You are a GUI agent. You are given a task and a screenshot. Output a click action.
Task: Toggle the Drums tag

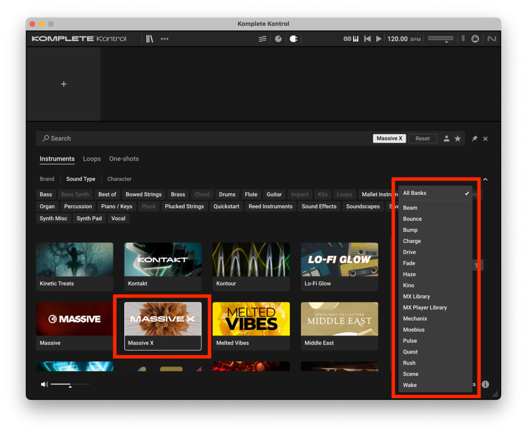tap(227, 194)
